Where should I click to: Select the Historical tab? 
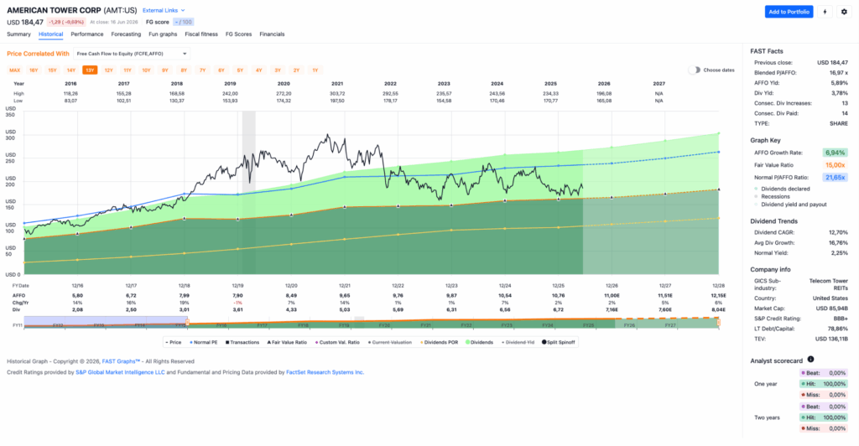50,34
